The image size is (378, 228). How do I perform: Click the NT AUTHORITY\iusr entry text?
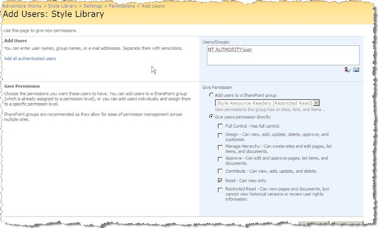click(230, 49)
